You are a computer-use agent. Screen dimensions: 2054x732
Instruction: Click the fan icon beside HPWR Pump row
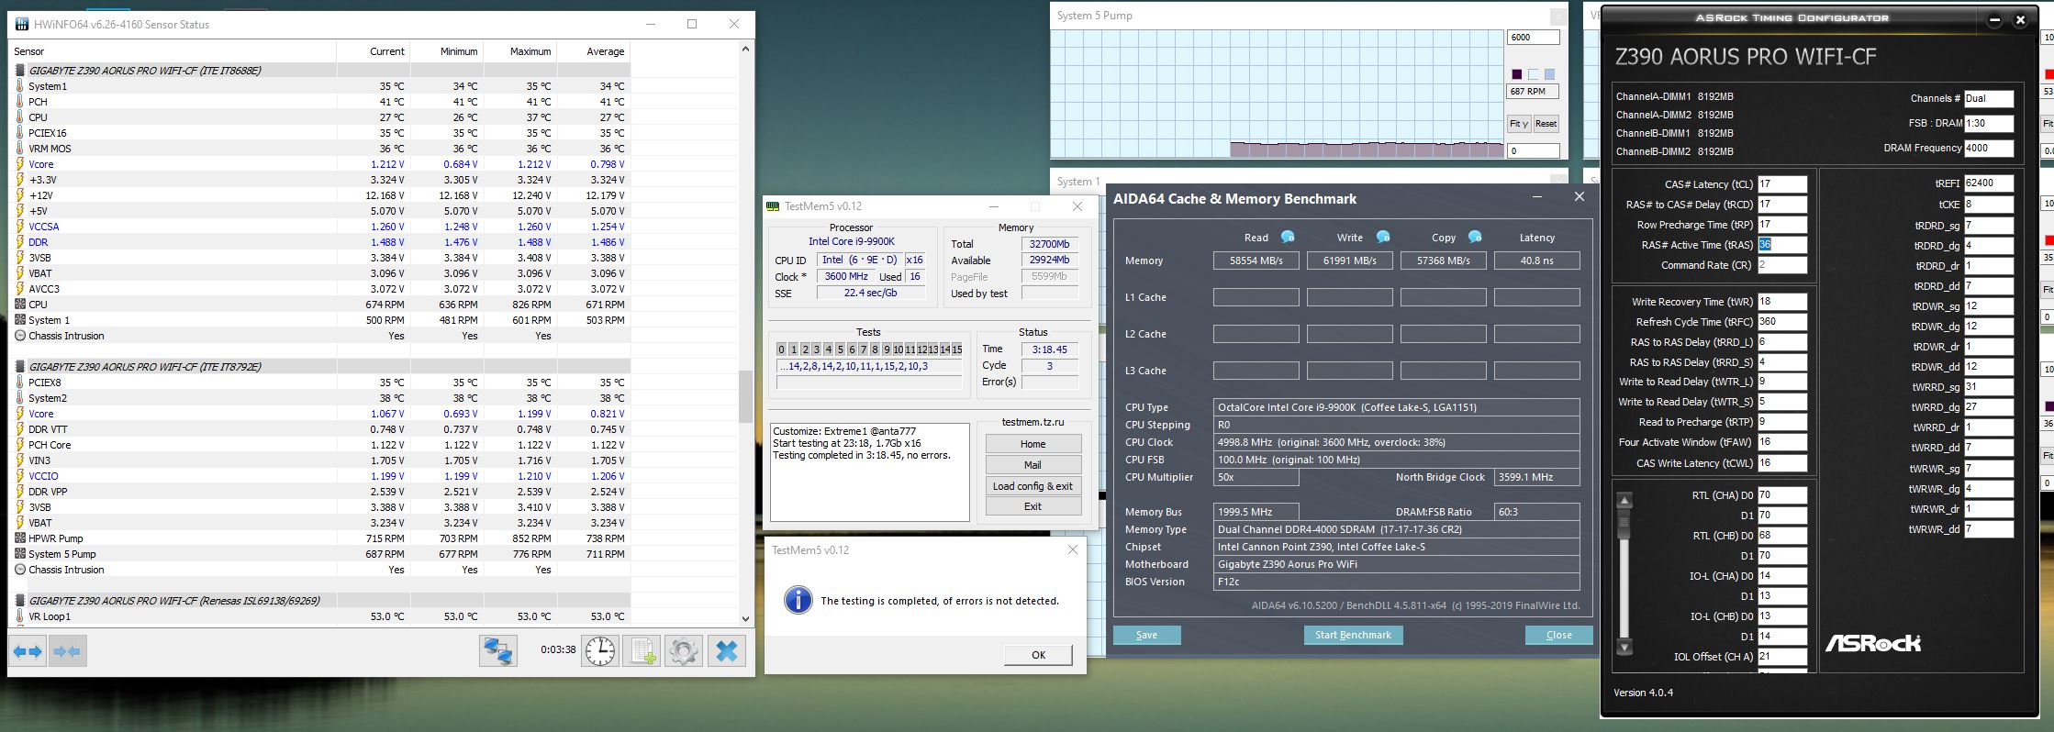[20, 538]
